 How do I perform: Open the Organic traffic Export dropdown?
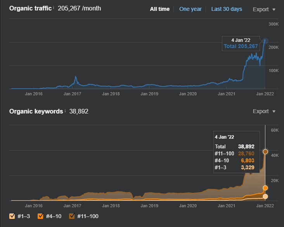tap(264, 9)
